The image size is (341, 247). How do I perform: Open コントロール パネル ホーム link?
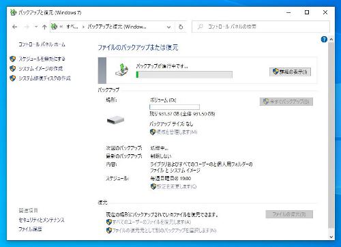[42, 44]
